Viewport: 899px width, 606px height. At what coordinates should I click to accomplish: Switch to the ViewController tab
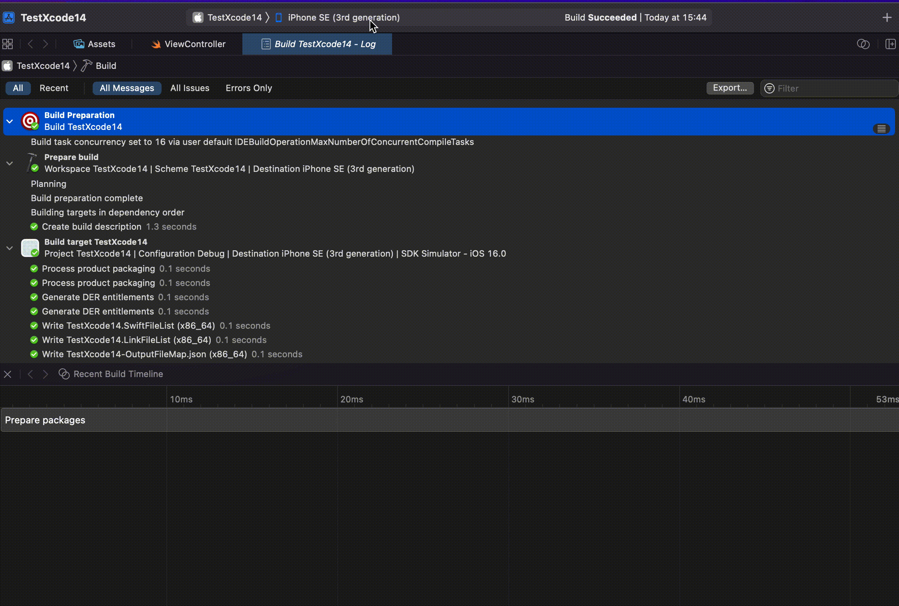189,44
